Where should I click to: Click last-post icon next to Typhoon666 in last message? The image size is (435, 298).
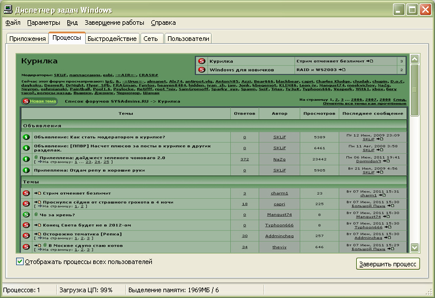pyautogui.click(x=387, y=227)
